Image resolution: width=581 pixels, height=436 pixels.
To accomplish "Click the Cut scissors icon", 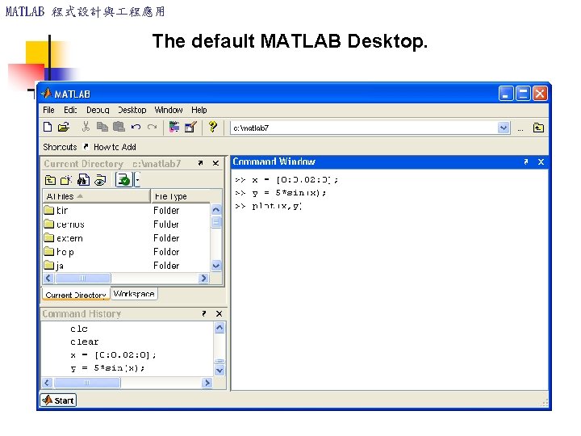I will pyautogui.click(x=86, y=127).
